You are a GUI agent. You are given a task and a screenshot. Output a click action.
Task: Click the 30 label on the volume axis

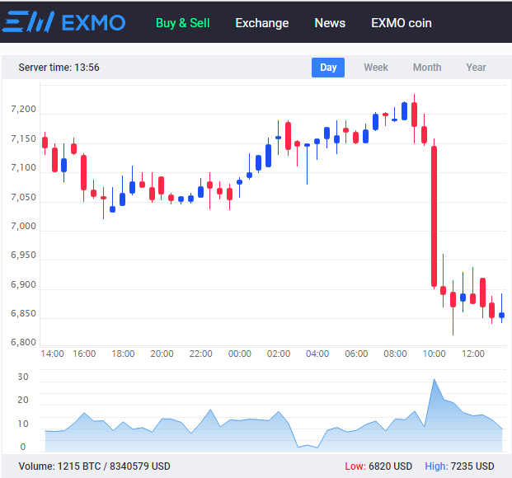click(x=23, y=377)
